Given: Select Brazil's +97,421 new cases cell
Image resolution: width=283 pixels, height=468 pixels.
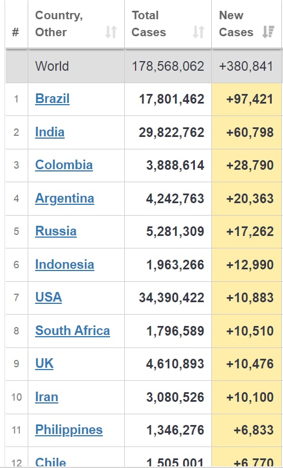Looking at the screenshot, I should (247, 99).
